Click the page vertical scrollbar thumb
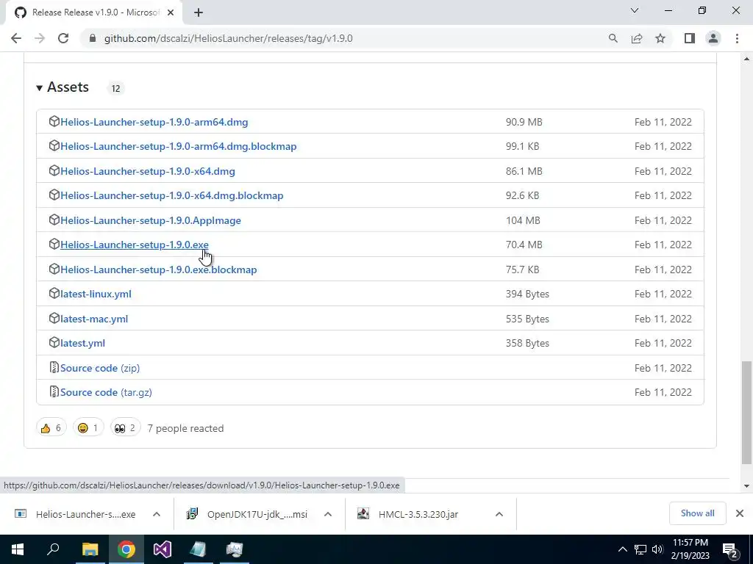Viewport: 753px width, 564px height. point(746,413)
